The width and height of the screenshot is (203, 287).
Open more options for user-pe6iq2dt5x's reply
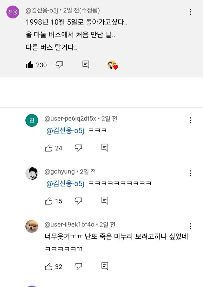coord(190,120)
